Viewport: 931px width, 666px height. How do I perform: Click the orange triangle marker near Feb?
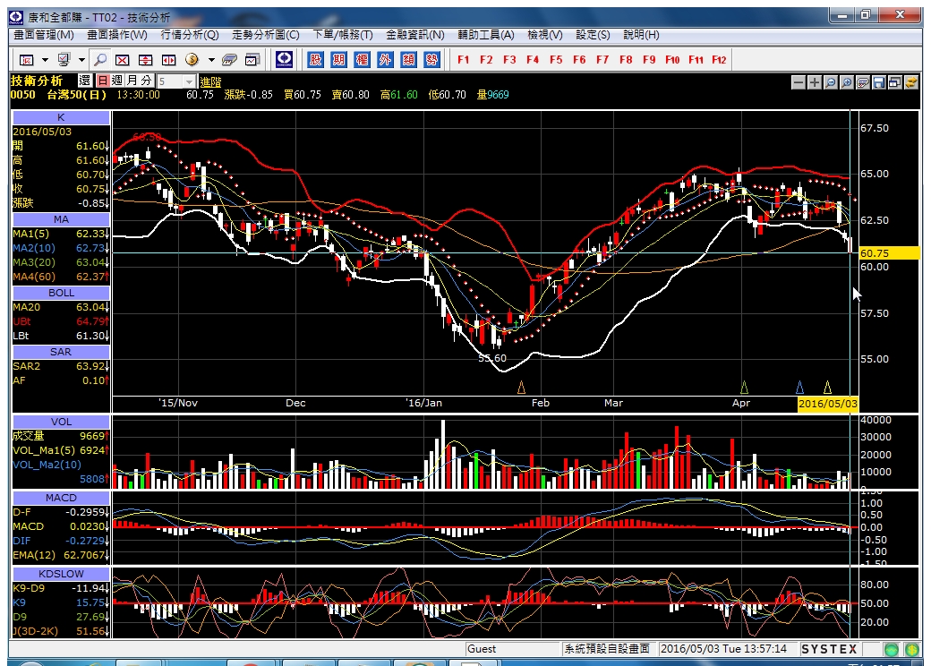[x=521, y=388]
